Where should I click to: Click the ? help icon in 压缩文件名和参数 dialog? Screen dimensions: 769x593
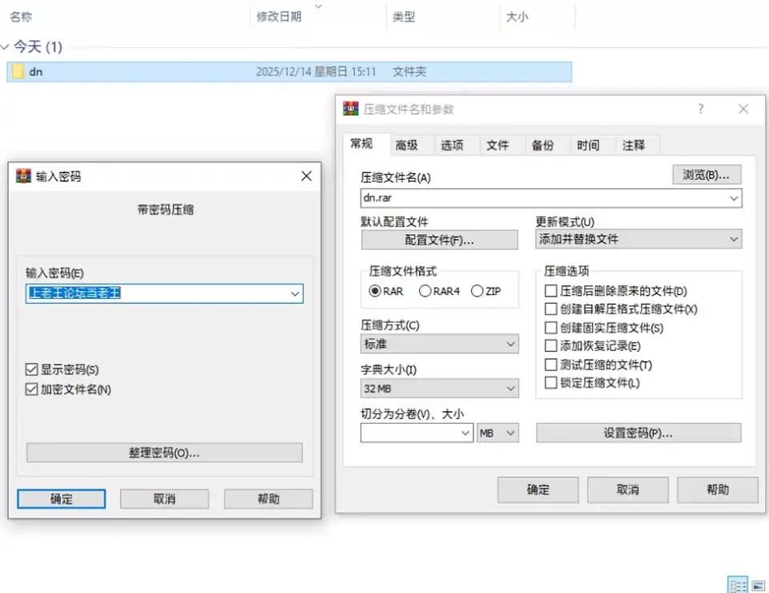pos(700,108)
